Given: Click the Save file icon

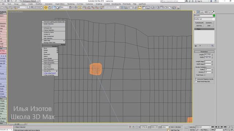Looking at the screenshot, I should pos(8,1).
